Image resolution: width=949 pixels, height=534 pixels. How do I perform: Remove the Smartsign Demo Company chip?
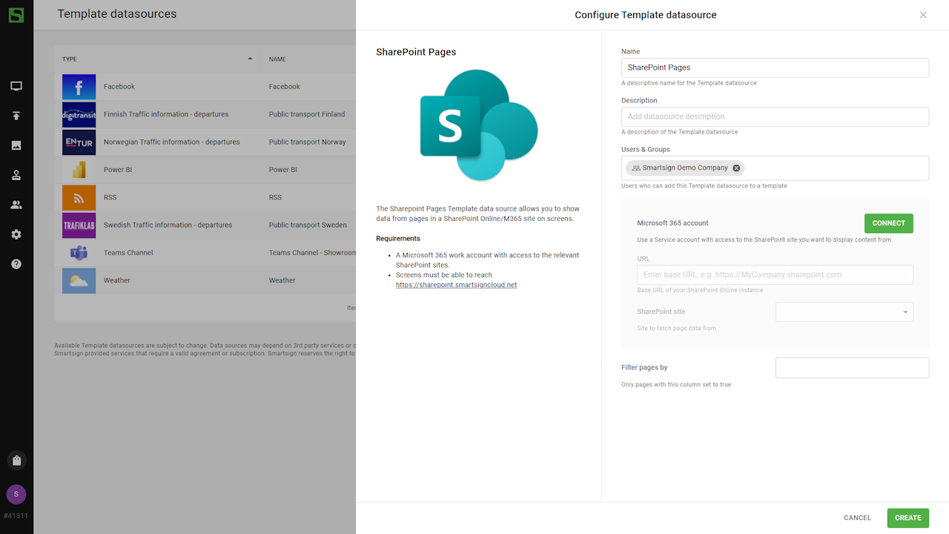click(736, 168)
